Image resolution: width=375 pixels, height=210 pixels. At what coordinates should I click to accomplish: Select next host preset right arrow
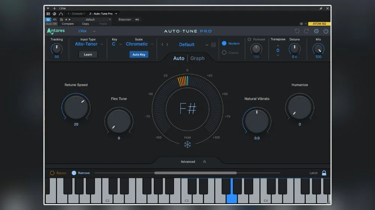pyautogui.click(x=70, y=19)
